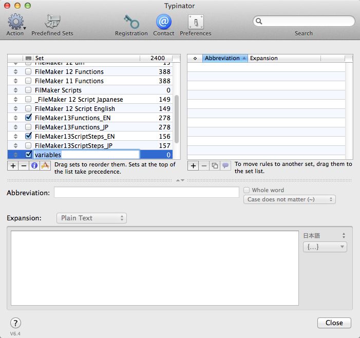Duplicate rule using copy icon
This screenshot has height=338, width=360.
click(215, 165)
